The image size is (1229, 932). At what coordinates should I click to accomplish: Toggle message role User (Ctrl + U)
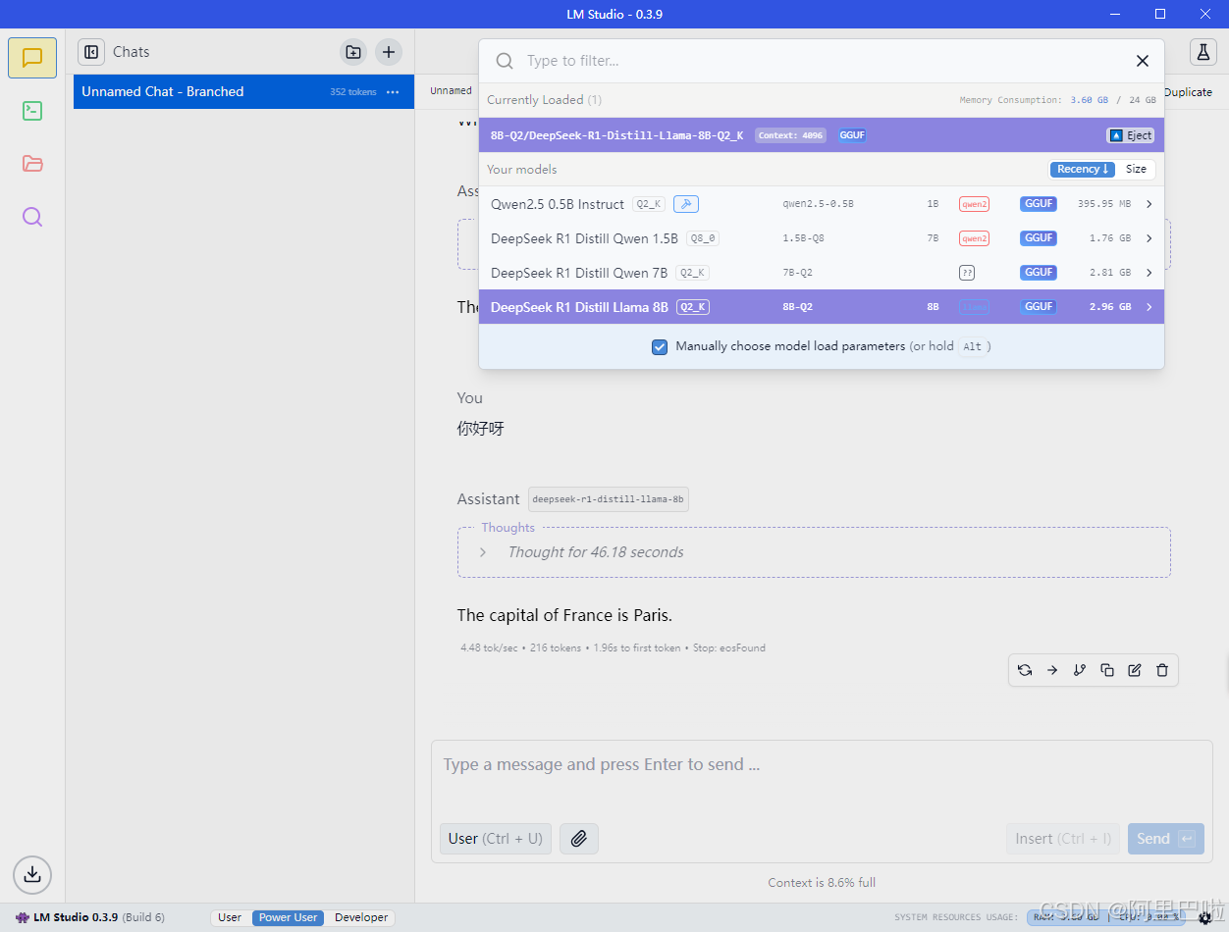(x=496, y=839)
